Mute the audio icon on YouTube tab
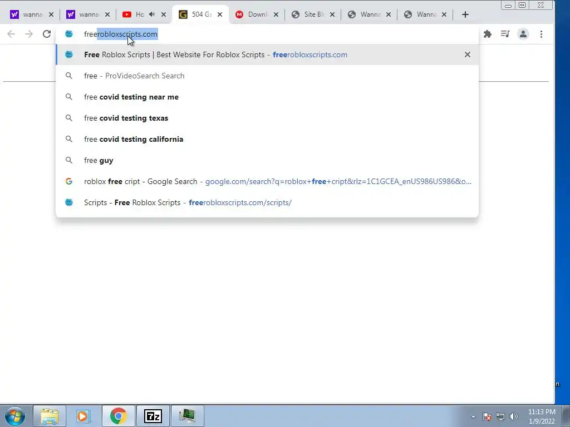The image size is (570, 427). coord(151,14)
